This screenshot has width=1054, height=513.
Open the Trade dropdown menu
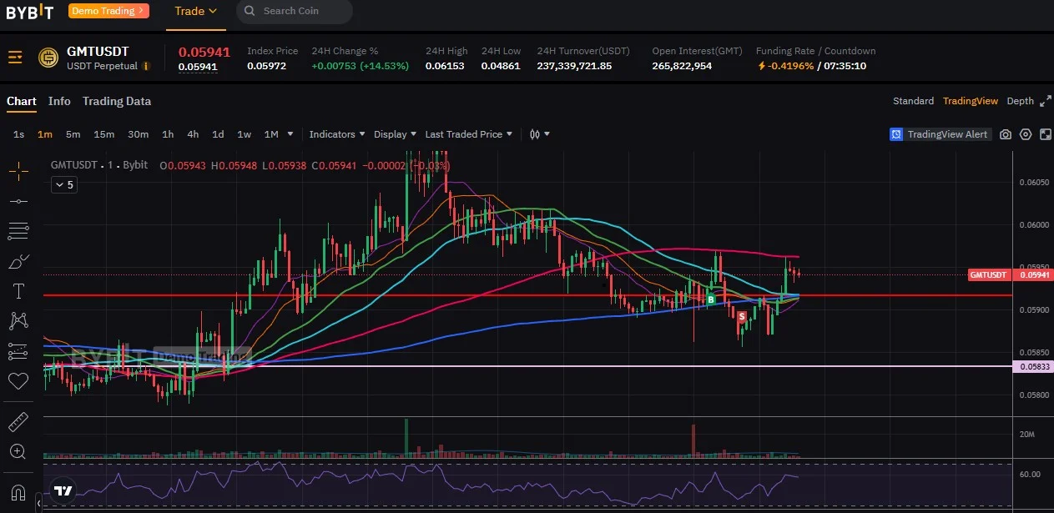[x=196, y=12]
